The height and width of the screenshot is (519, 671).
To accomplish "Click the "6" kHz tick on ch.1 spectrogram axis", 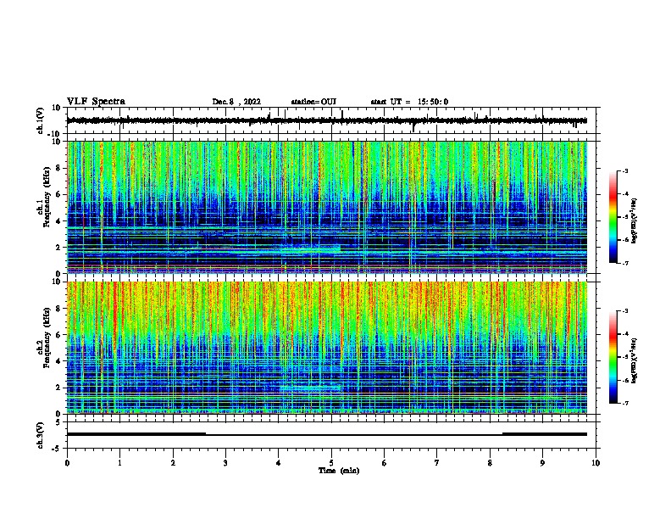I will [58, 194].
